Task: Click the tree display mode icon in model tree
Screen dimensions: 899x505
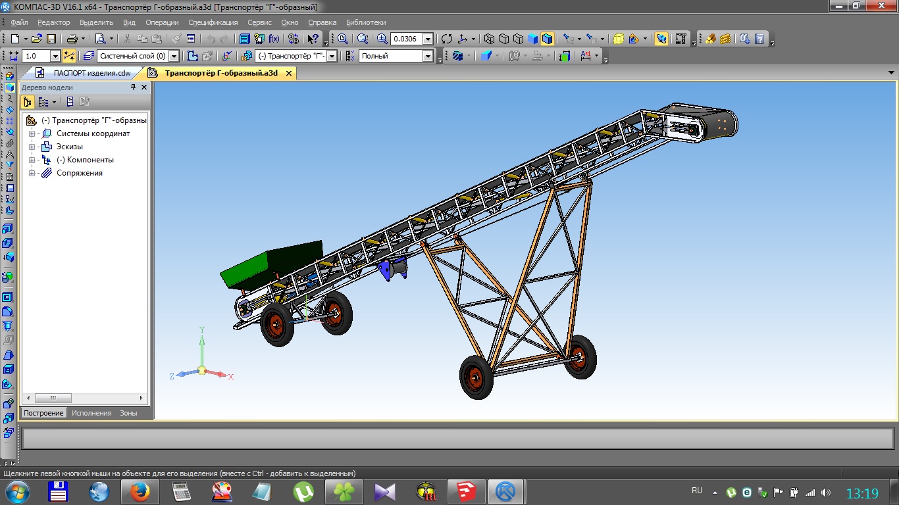Action: click(x=28, y=102)
